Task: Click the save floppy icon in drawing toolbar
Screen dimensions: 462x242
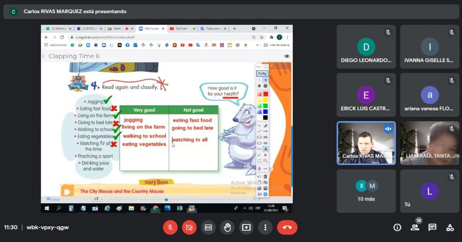Action: 265,188
